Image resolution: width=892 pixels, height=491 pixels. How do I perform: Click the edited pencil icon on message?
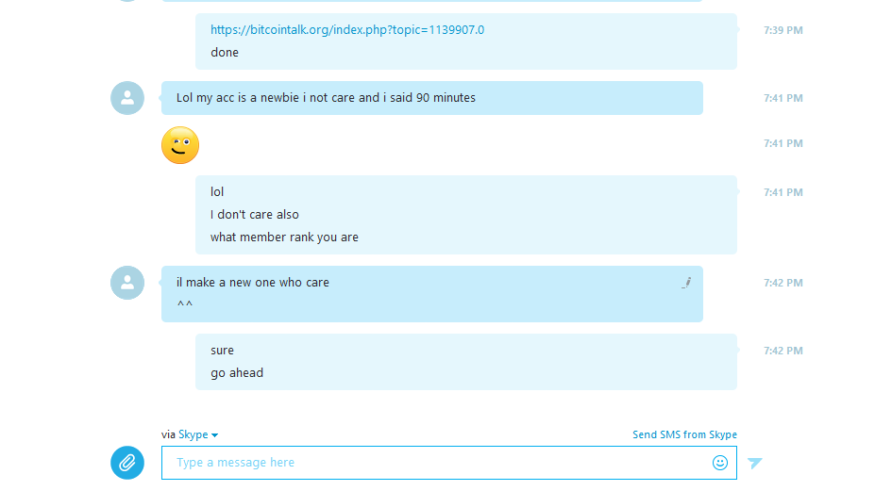686,283
